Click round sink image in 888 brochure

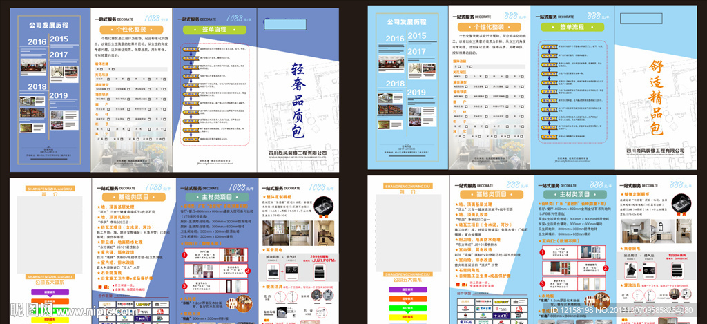point(683,204)
